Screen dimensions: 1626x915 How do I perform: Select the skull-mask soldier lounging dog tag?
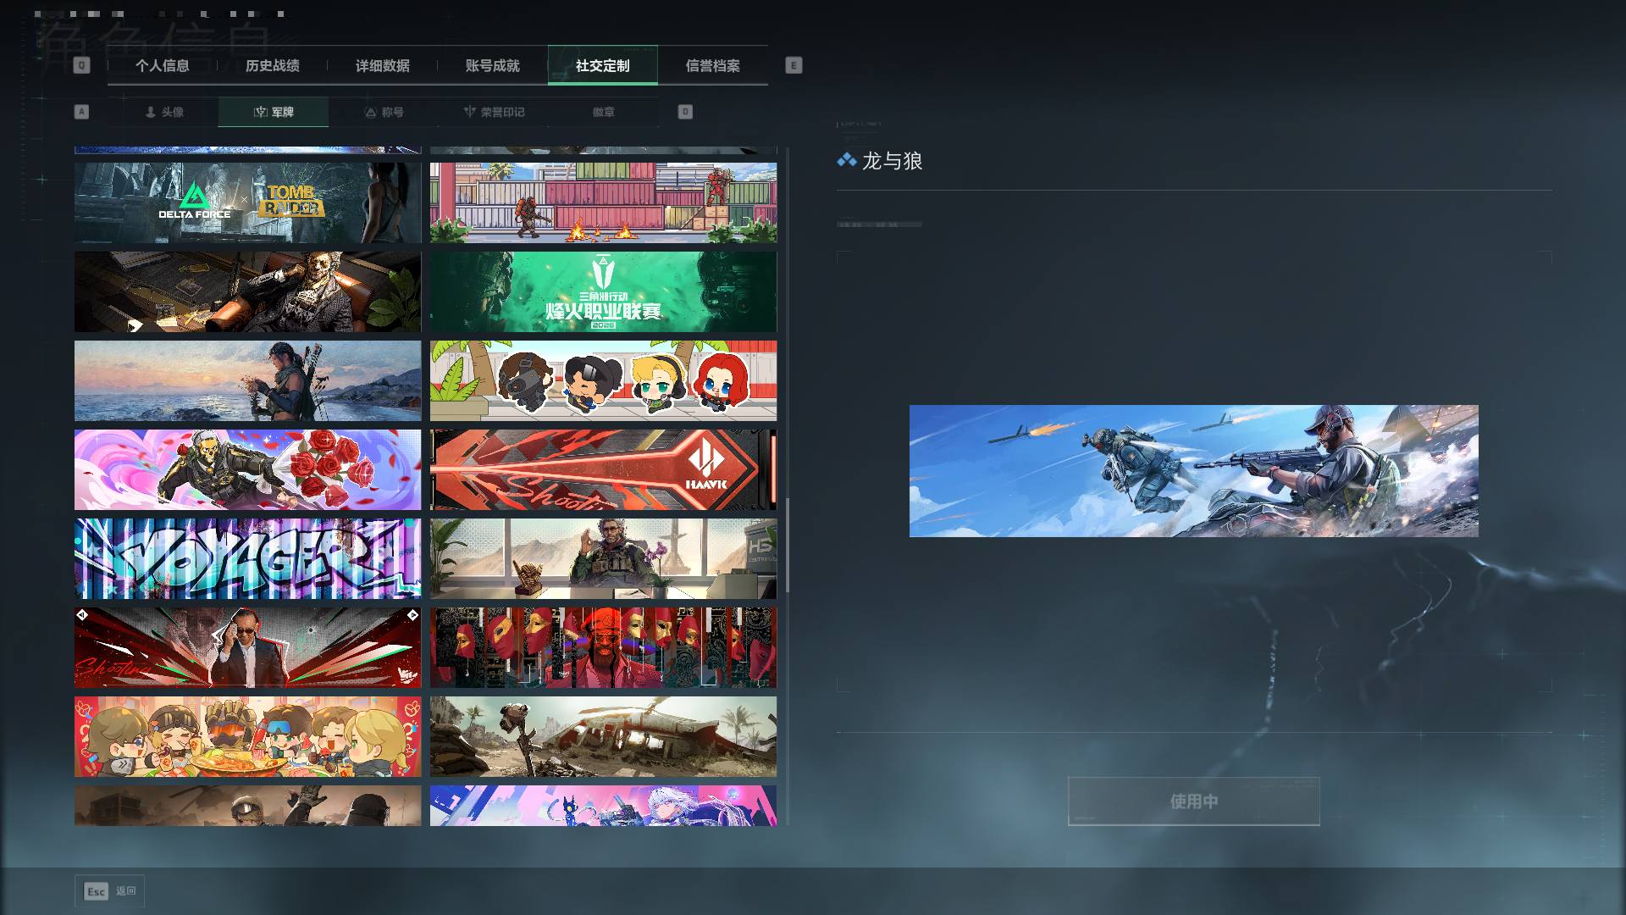pos(247,291)
